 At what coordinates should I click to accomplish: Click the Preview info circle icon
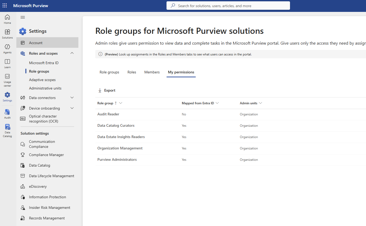pos(100,54)
